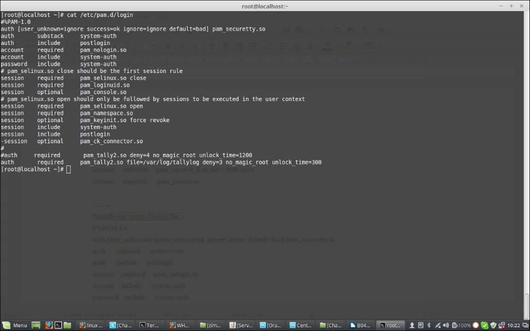The image size is (530, 331).
Task: Close the root@localhost terminal window
Action: [x=522, y=6]
